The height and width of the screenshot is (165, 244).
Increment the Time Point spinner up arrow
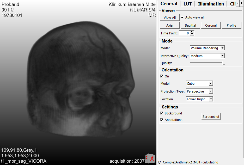192,32
